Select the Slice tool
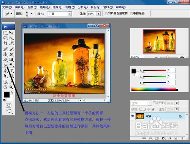The height and width of the screenshot is (144, 190). (x=11, y=43)
